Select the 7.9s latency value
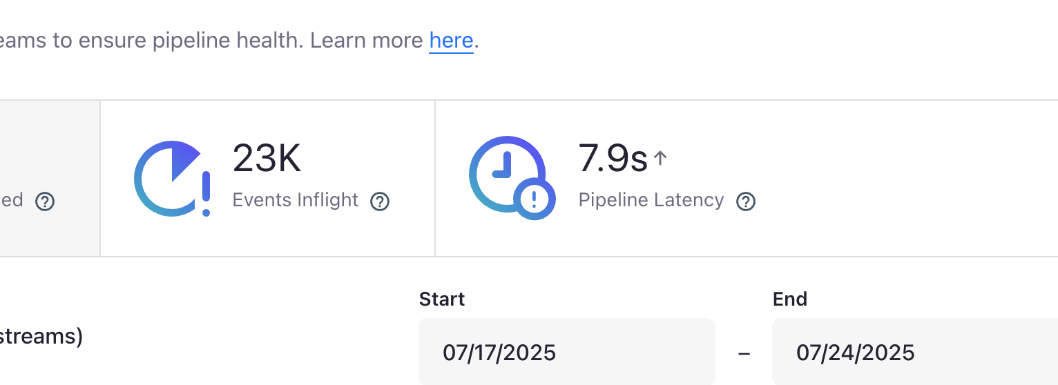 [613, 159]
